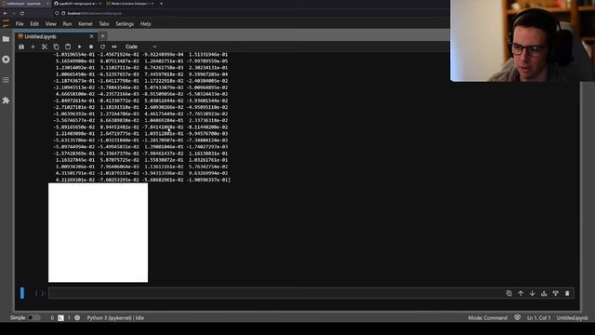Cut the selected cell with scissors icon

pyautogui.click(x=45, y=47)
